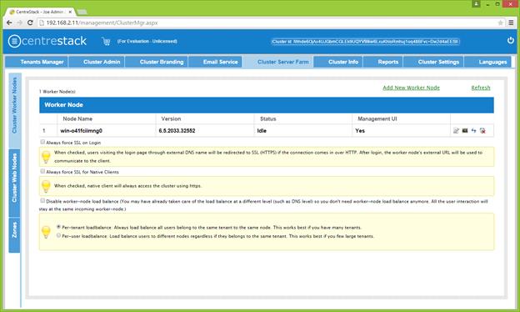Click the shopping cart icon in header

pyautogui.click(x=106, y=42)
